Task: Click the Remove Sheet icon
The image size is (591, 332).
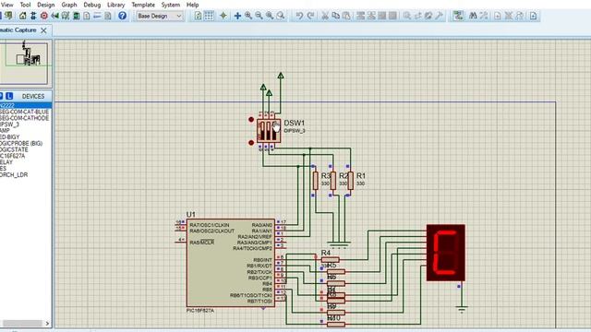Action: [x=509, y=16]
